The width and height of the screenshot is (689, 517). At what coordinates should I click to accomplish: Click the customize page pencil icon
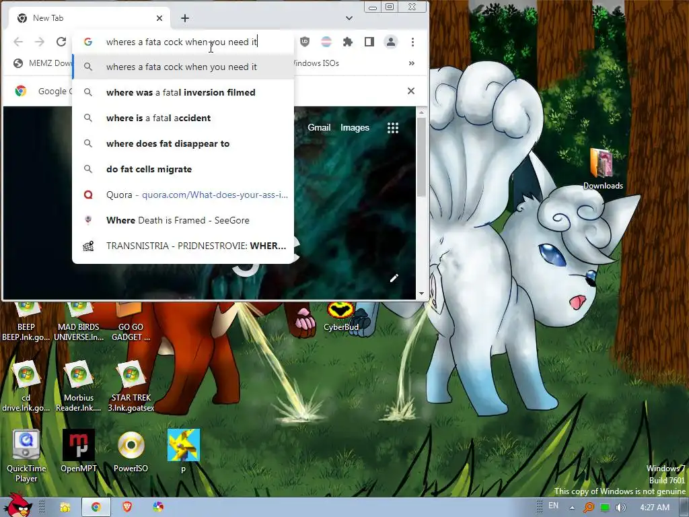pyautogui.click(x=394, y=278)
